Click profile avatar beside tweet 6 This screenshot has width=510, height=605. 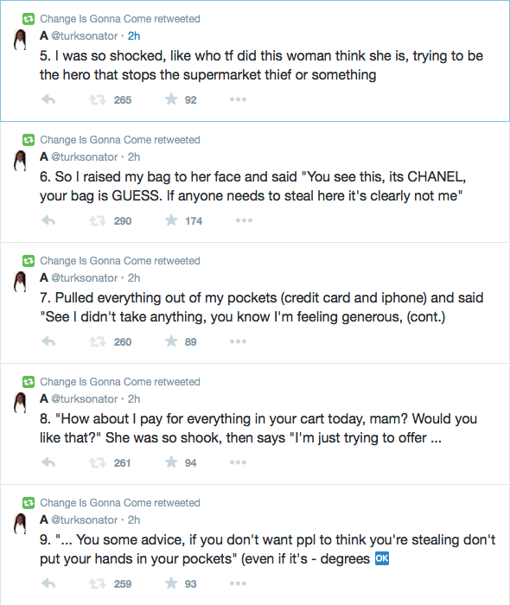[x=20, y=161]
